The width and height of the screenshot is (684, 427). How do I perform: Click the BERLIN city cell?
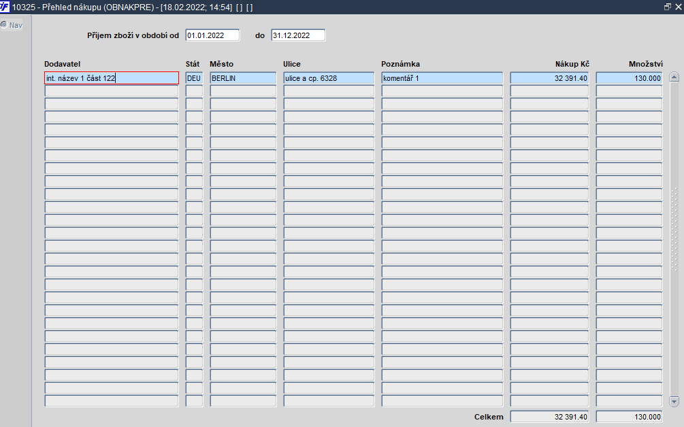[243, 78]
